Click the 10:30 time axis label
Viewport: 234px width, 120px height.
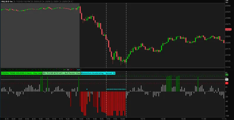coord(163,119)
